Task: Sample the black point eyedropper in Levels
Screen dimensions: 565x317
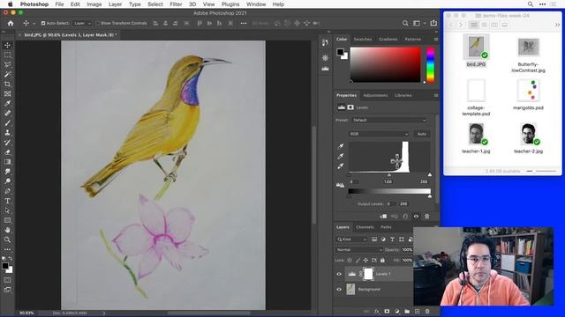Action: (341, 147)
